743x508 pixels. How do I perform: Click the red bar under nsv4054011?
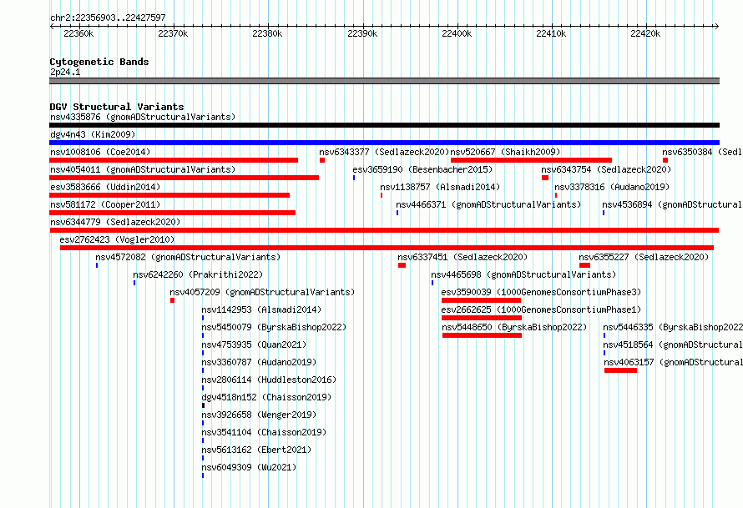184,178
